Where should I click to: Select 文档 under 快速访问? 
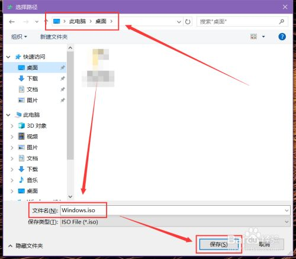tap(33, 89)
